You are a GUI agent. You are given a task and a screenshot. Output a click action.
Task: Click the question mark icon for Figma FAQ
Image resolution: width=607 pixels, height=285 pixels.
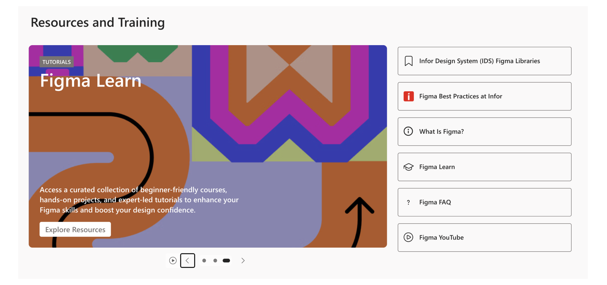click(x=408, y=202)
